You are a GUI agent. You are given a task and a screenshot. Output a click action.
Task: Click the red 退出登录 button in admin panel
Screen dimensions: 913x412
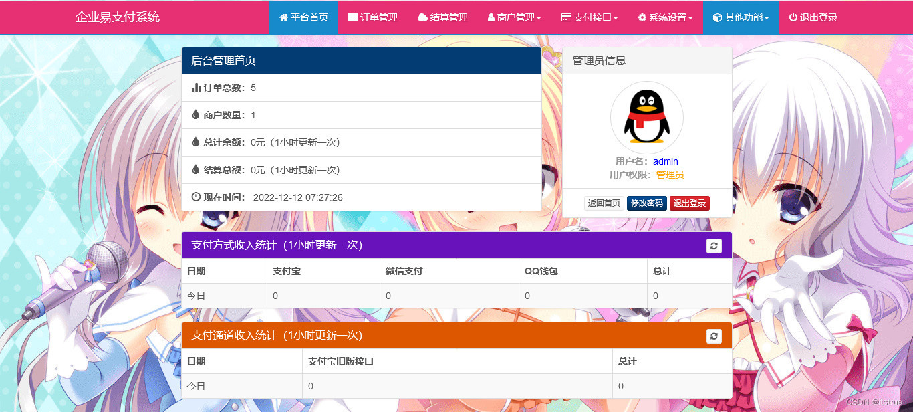pyautogui.click(x=690, y=203)
